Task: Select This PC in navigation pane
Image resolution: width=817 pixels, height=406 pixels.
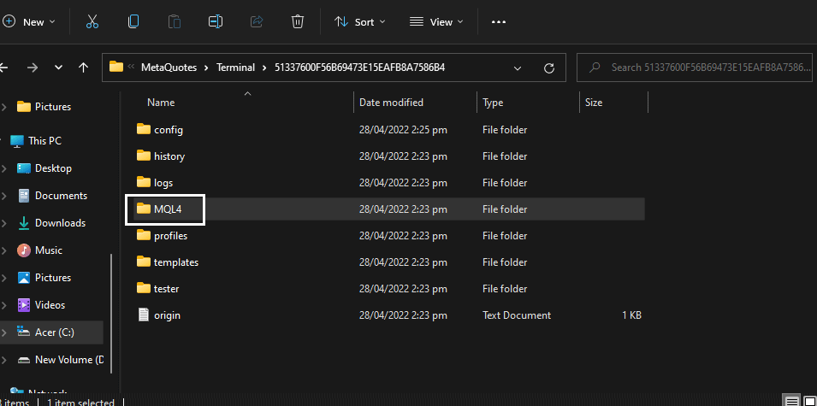Action: [44, 140]
